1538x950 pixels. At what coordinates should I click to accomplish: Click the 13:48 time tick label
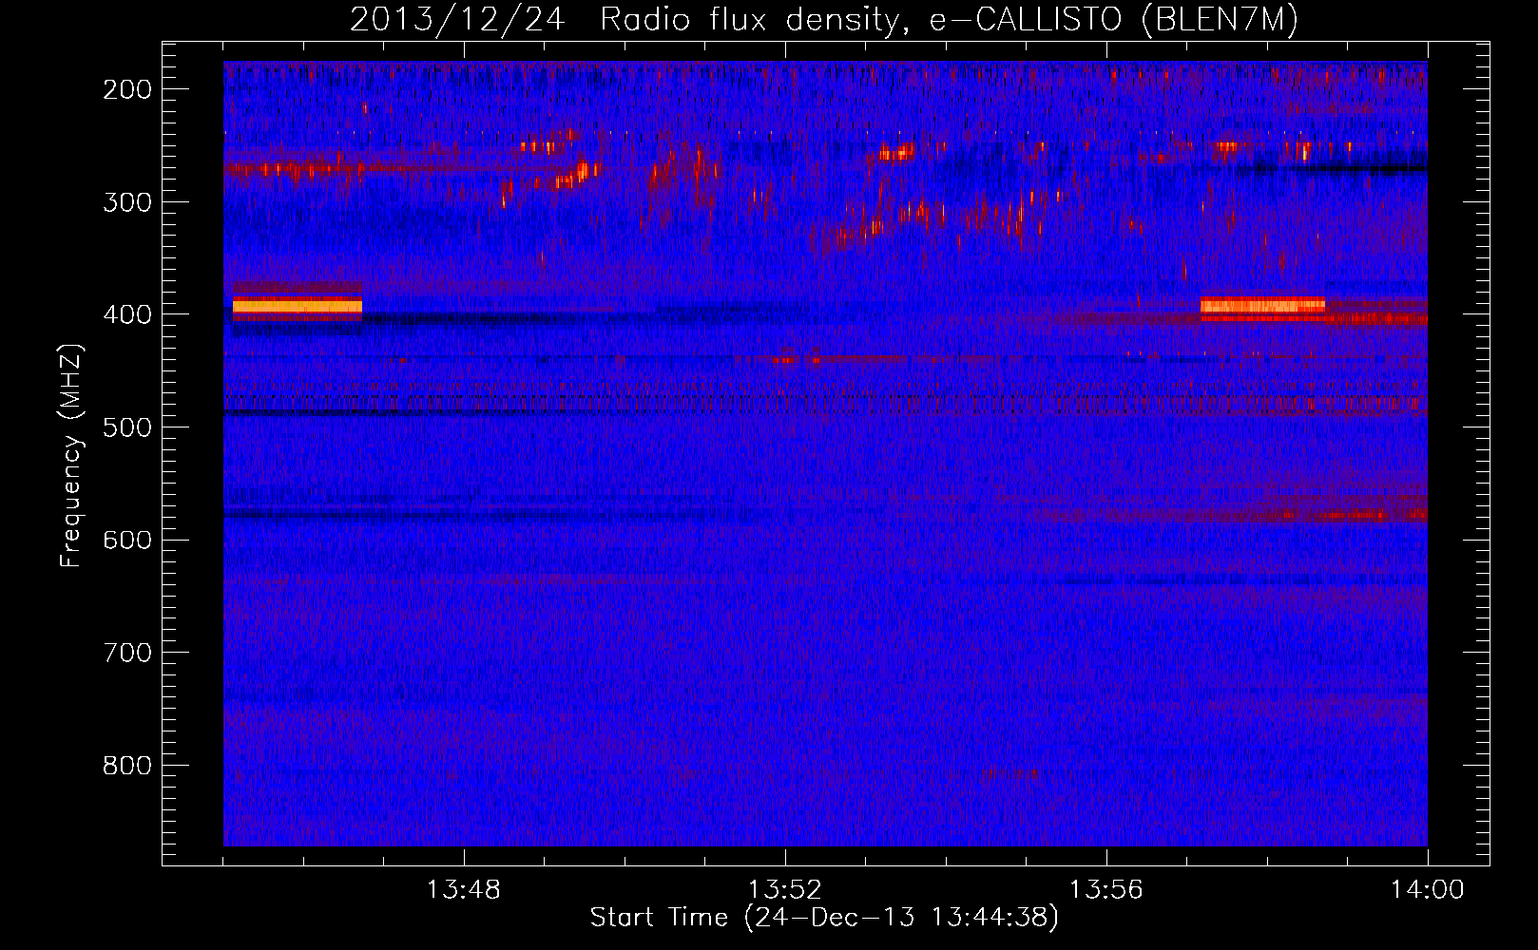pyautogui.click(x=464, y=890)
